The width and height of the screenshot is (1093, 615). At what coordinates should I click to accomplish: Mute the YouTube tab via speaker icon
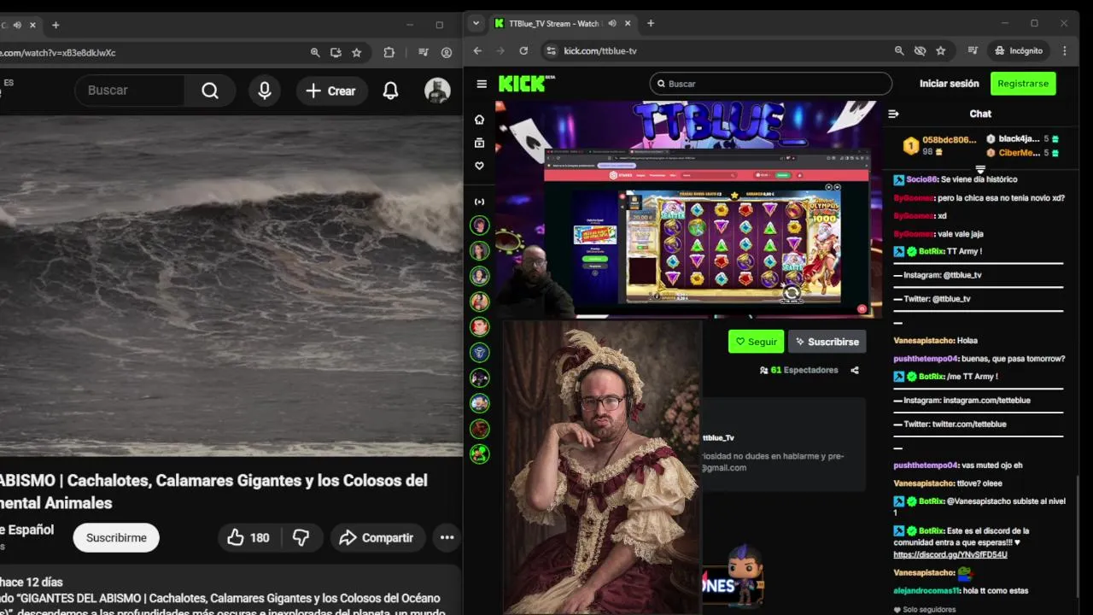click(17, 25)
